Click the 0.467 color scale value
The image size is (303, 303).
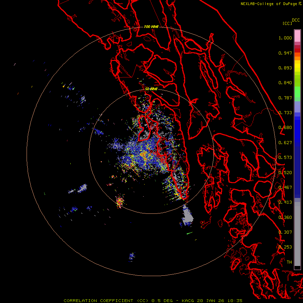(285, 188)
